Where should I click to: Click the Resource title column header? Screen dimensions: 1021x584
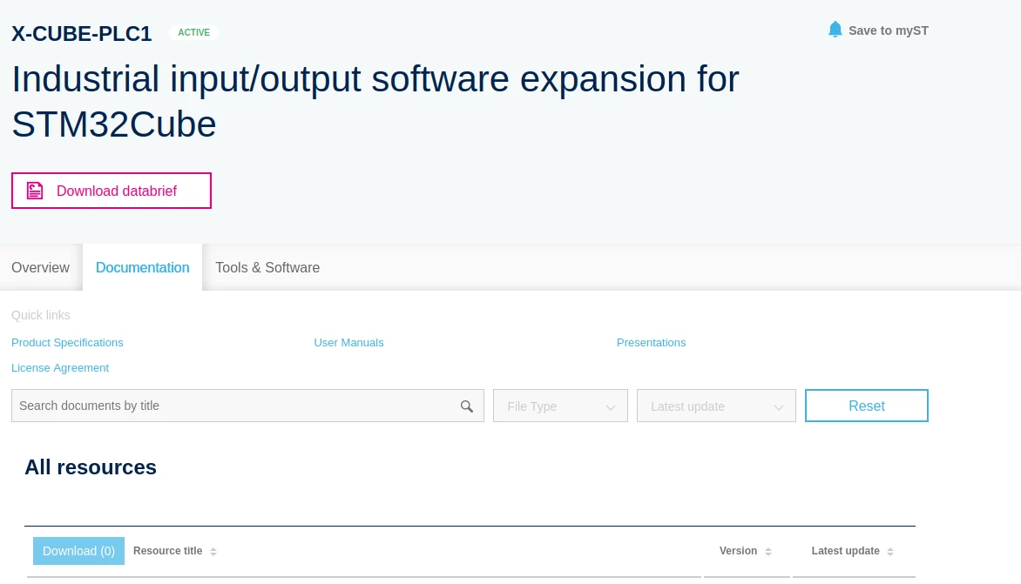[167, 551]
